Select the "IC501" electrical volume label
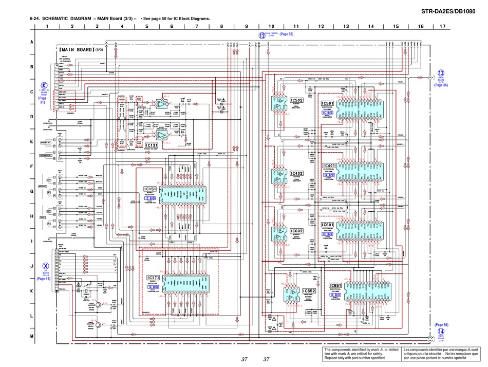 [x=327, y=103]
